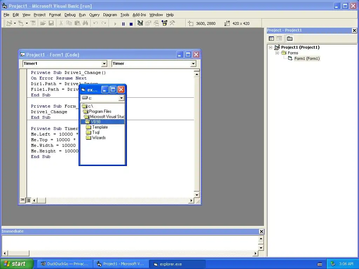Open the Help menu

click(170, 15)
